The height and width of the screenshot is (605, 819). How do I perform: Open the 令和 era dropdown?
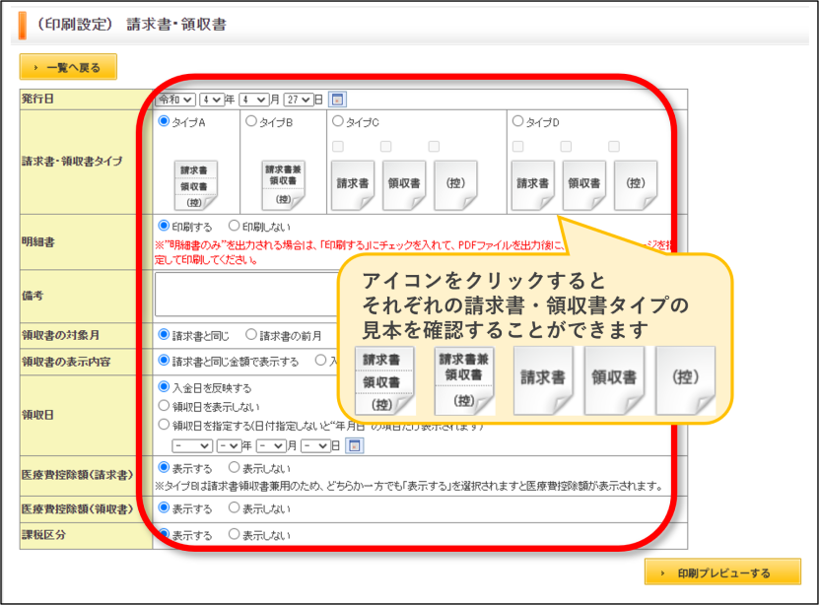(x=176, y=100)
